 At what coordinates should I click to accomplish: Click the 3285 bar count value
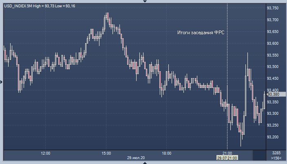pos(276,153)
